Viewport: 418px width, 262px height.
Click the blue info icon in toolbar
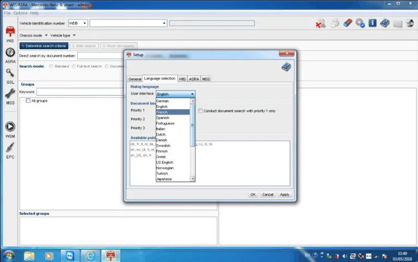coord(373,23)
